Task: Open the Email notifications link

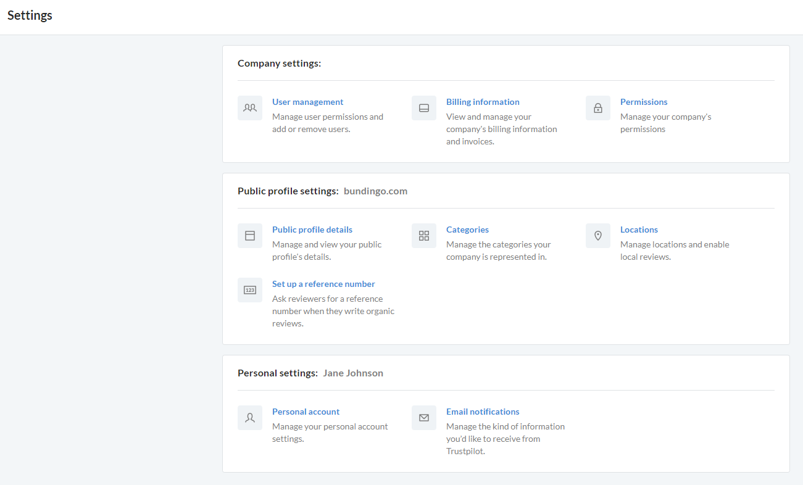Action: coord(483,412)
